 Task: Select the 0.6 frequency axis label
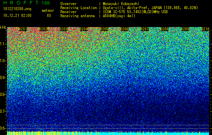[3, 128]
